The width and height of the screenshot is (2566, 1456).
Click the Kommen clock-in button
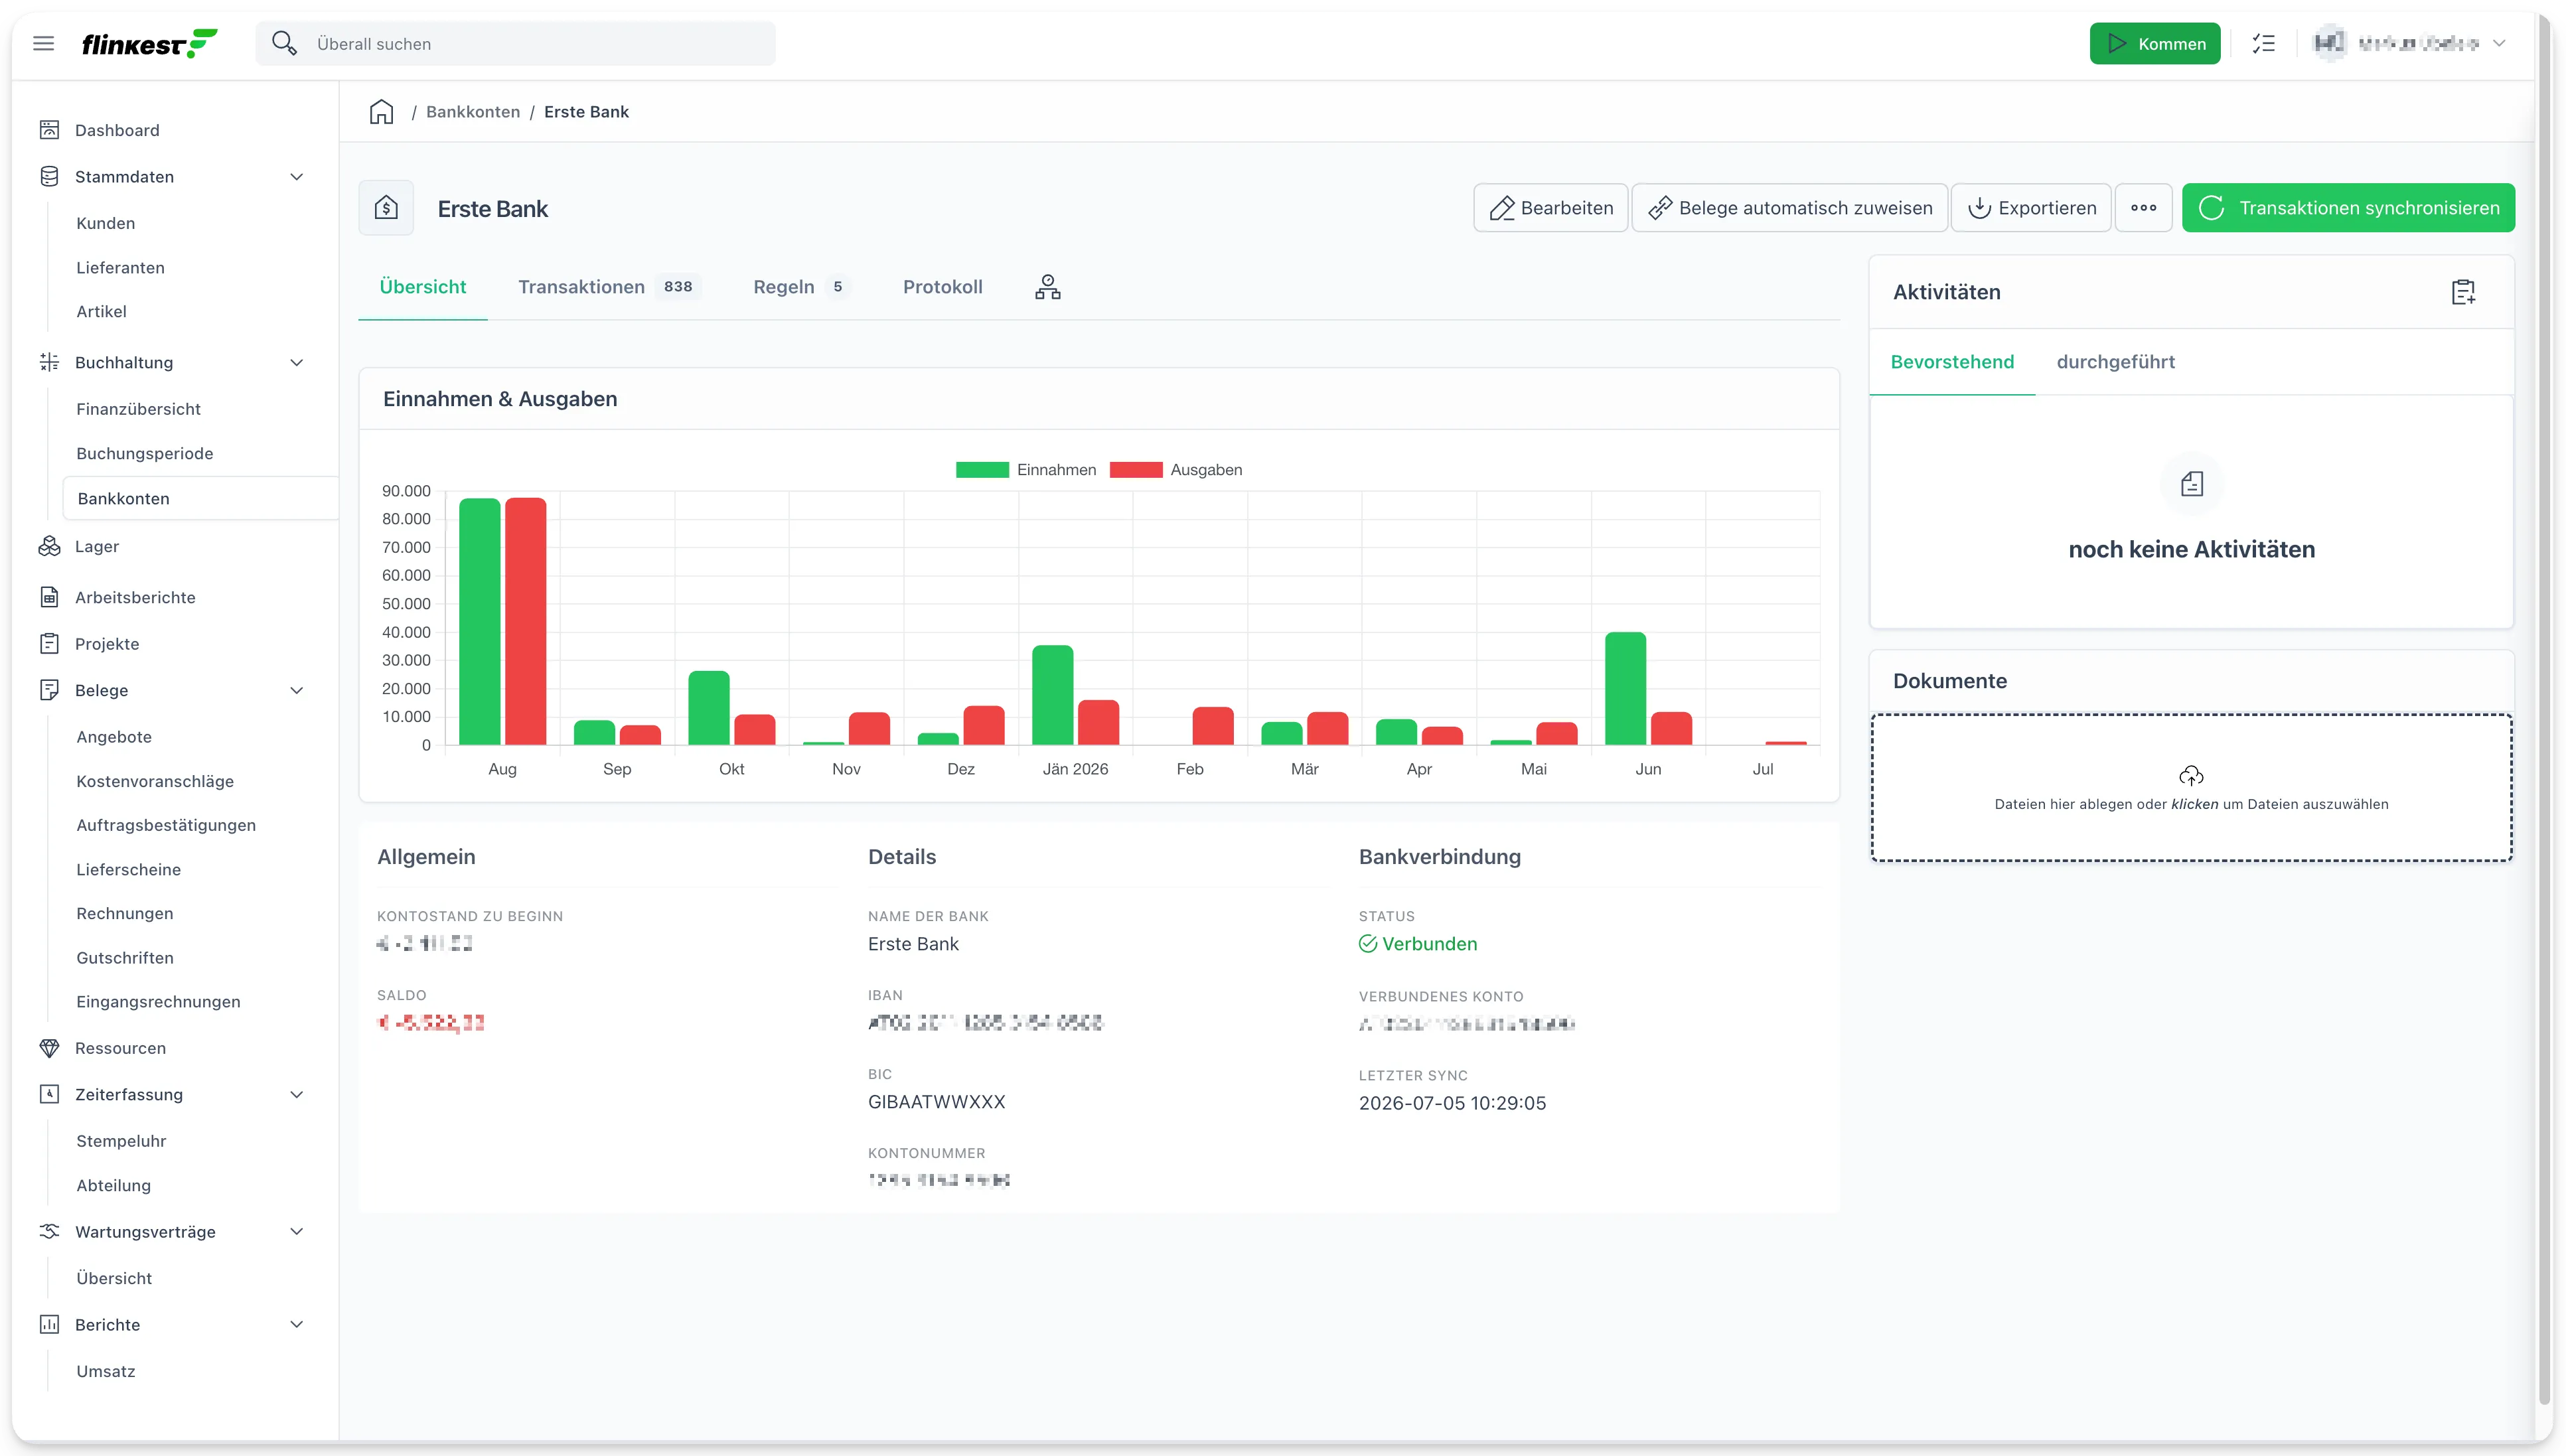(2154, 43)
